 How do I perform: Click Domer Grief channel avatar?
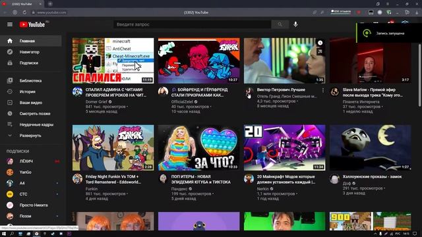click(x=78, y=92)
